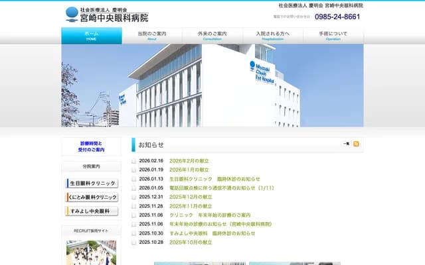Open the 外来のご案内 navigation tab

tap(212, 36)
